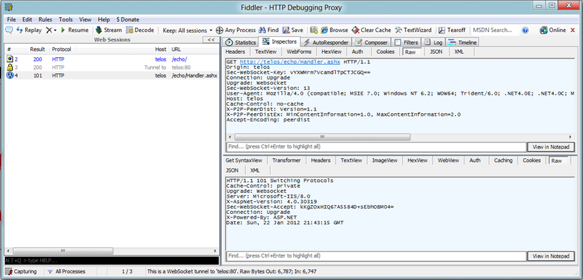The height and width of the screenshot is (280, 583).
Task: Close toolbar with red X
Action: [x=573, y=30]
